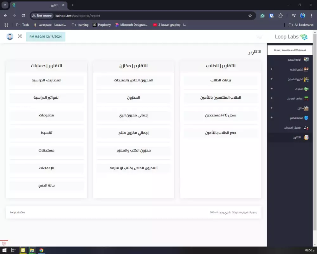This screenshot has height=254, width=317.
Task: Select the staff affairs شؤون العاملين sidebar icon
Action: coord(306,79)
